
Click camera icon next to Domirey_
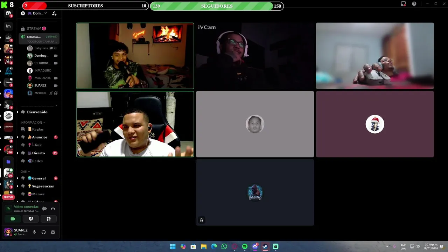coord(56,56)
